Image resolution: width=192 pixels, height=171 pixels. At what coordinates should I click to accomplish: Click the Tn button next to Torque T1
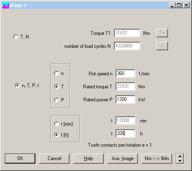162,33
